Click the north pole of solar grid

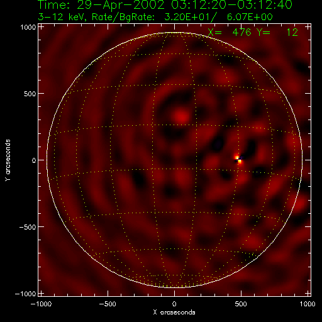[174, 33]
